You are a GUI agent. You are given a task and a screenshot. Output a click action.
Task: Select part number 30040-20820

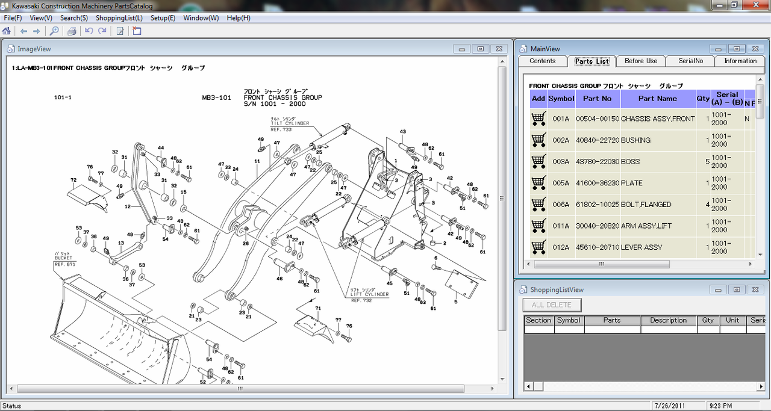598,226
